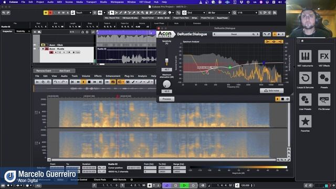Go to the next preset arrow in DeRustle
The height and width of the screenshot is (189, 336).
(x=258, y=34)
